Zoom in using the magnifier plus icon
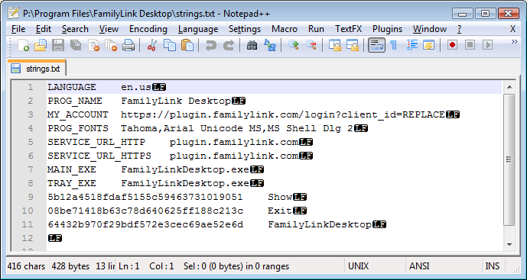 294,45
